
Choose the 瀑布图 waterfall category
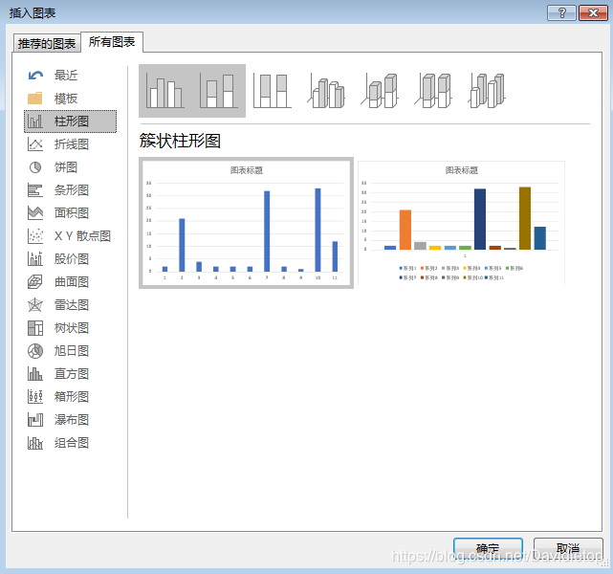71,420
